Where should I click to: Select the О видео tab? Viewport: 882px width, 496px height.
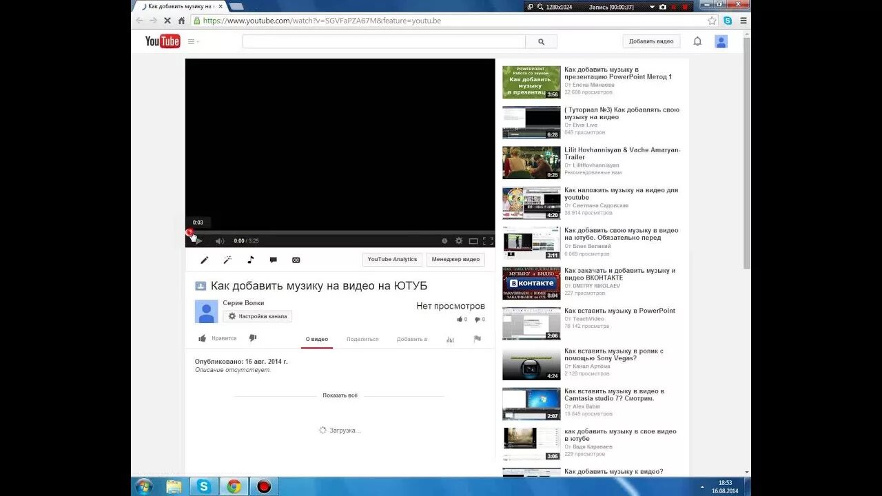click(x=317, y=339)
